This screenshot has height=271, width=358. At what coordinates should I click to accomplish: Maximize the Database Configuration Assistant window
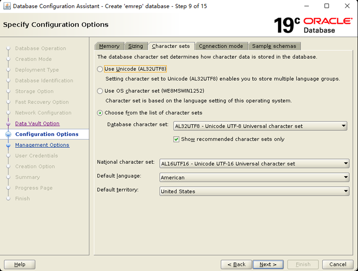coord(327,6)
